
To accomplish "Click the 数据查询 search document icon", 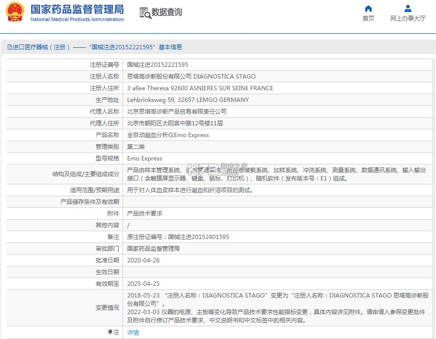I will [145, 13].
